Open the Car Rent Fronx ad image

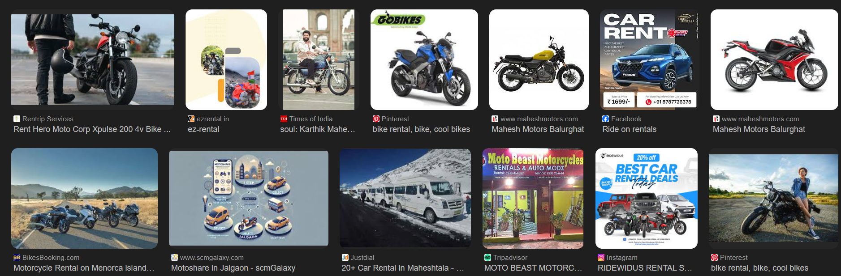pyautogui.click(x=649, y=59)
